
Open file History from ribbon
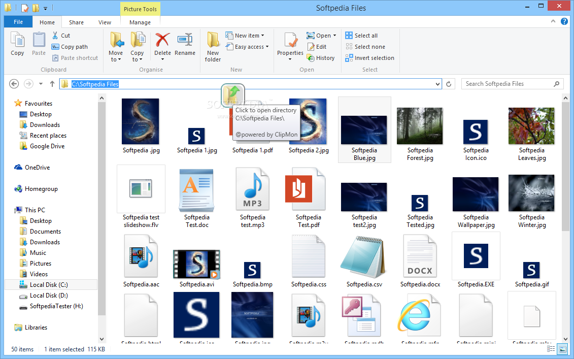coord(321,58)
